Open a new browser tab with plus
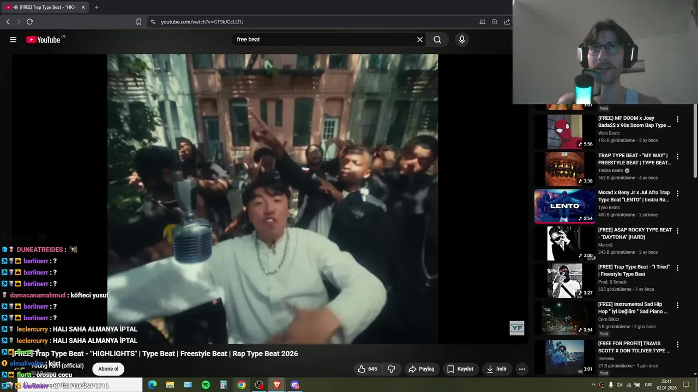 [97, 7]
